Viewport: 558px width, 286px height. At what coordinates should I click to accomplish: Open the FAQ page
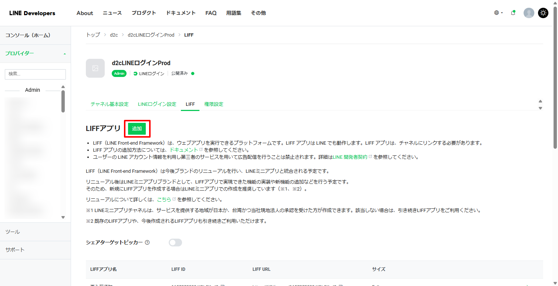(x=211, y=13)
